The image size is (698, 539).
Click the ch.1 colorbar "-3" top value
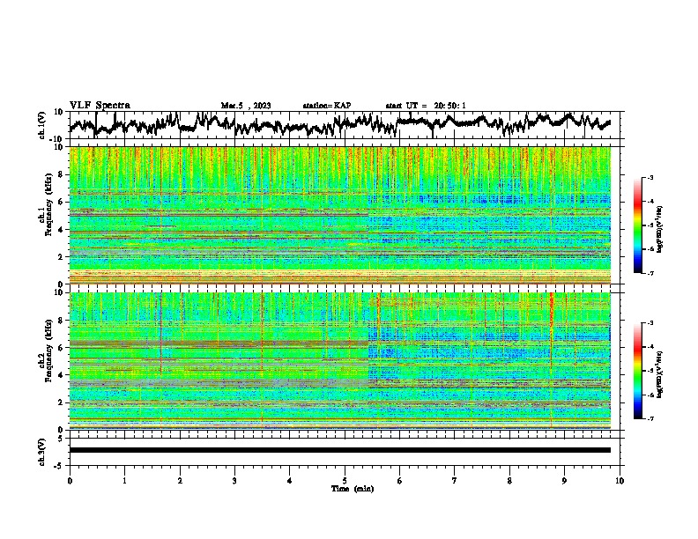(x=650, y=177)
